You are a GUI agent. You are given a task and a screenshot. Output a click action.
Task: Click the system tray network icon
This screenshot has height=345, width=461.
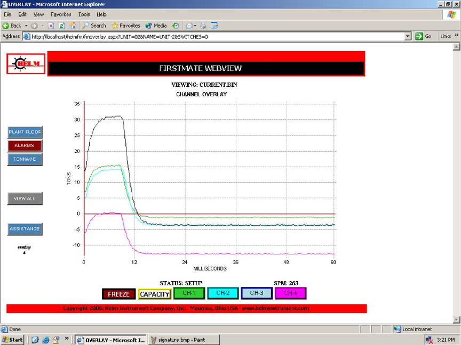pyautogui.click(x=428, y=340)
